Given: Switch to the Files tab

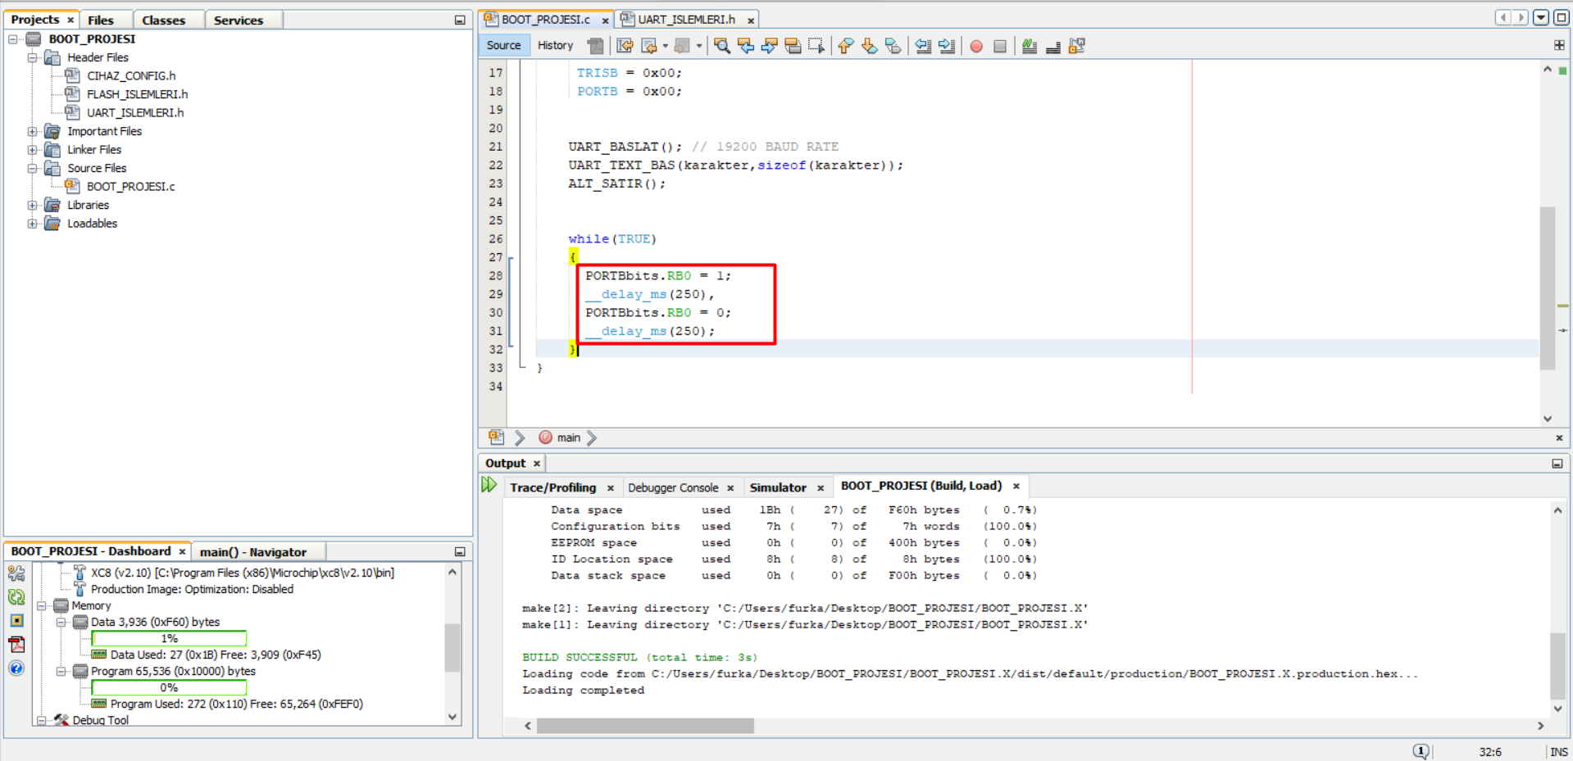Looking at the screenshot, I should [101, 20].
